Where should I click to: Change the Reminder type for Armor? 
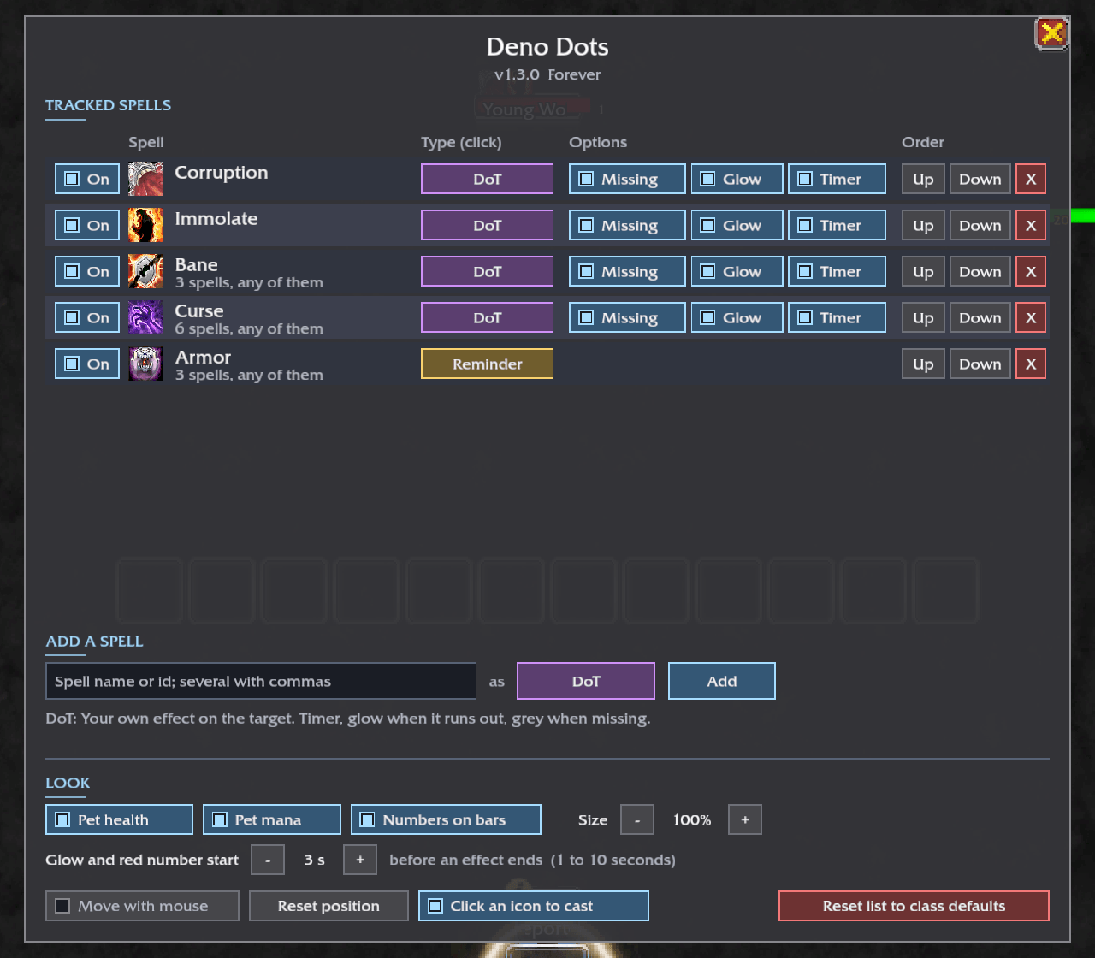(x=487, y=364)
